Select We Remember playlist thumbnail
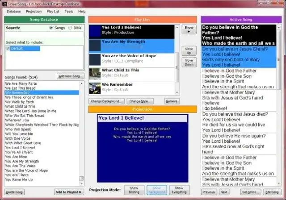286x200 pixels. (95, 88)
